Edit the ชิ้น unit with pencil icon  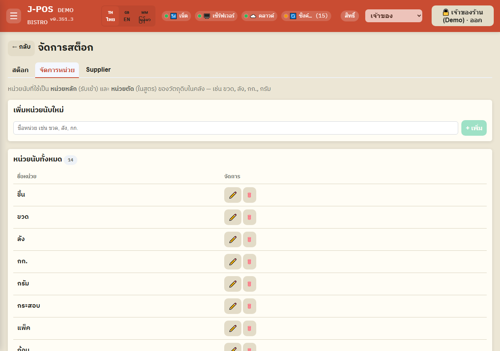(x=233, y=195)
